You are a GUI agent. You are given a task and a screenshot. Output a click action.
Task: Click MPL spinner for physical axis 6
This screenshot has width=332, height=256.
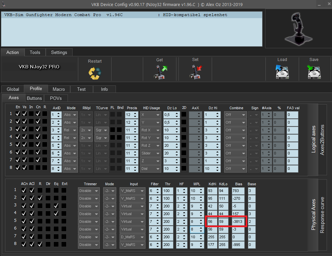(x=197, y=230)
